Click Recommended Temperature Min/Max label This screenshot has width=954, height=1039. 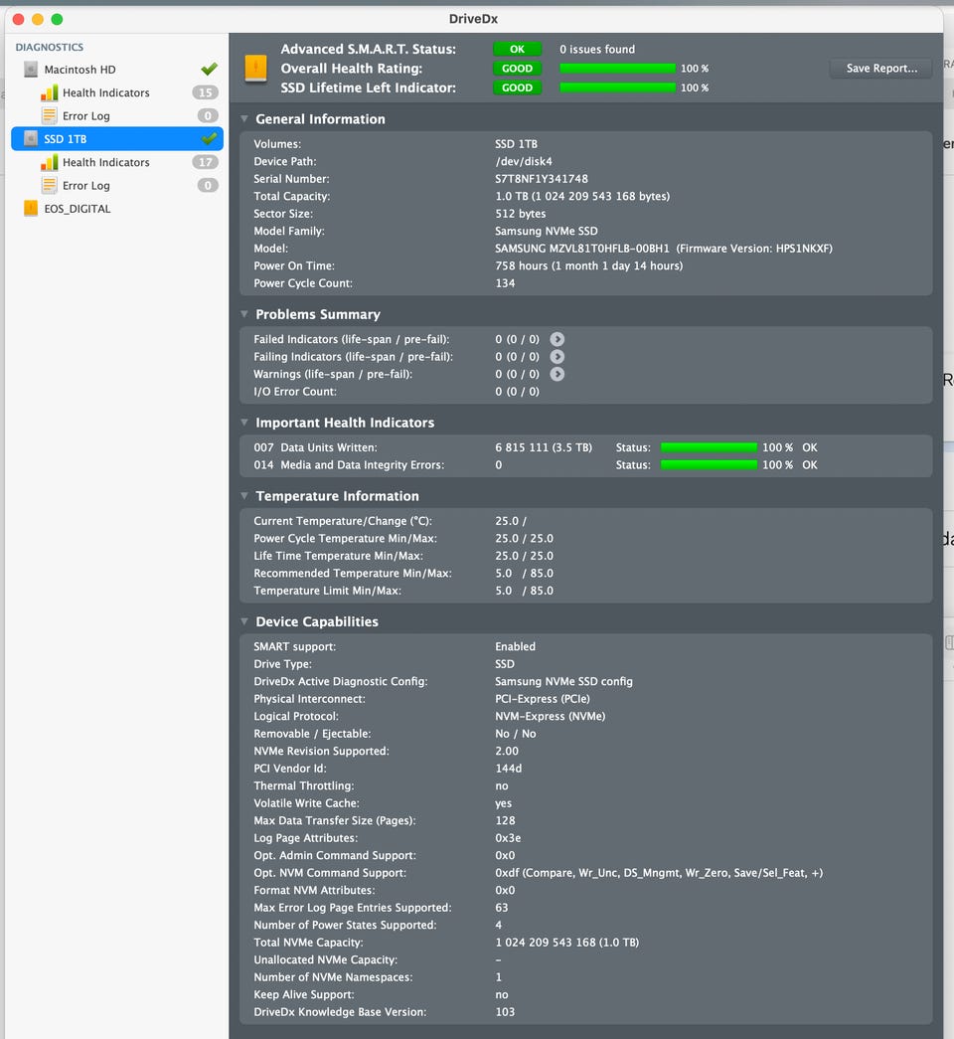point(353,573)
